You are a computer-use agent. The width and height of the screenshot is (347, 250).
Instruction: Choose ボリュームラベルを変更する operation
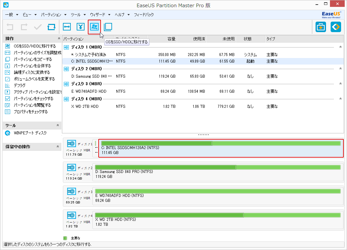(x=34, y=79)
